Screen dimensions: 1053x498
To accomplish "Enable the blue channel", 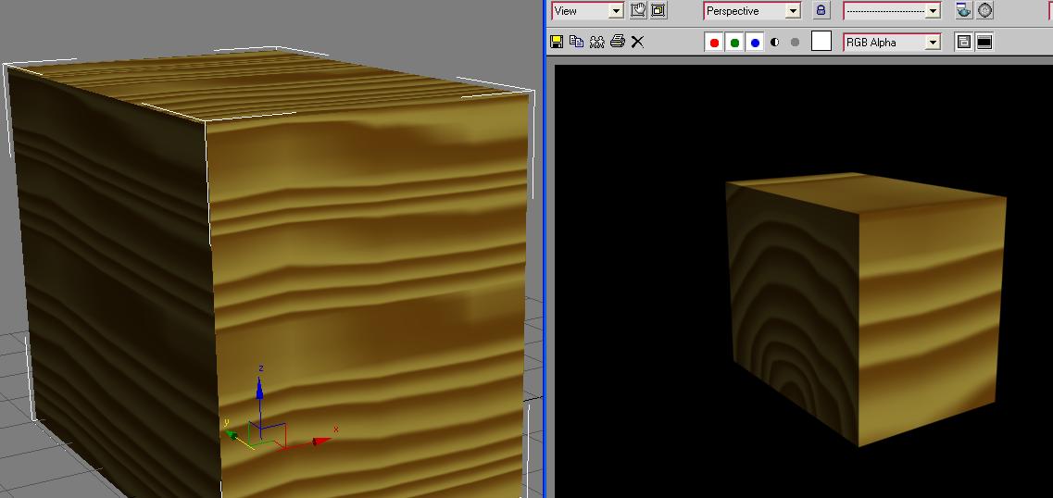I will 755,43.
